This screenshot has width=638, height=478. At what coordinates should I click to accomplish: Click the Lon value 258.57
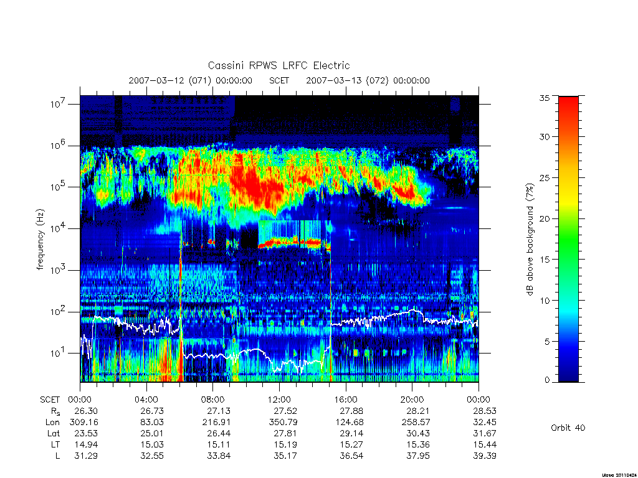[x=416, y=423]
